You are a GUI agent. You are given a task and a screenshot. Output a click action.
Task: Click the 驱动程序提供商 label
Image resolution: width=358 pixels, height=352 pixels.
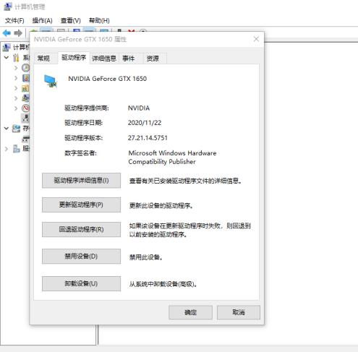87,108
